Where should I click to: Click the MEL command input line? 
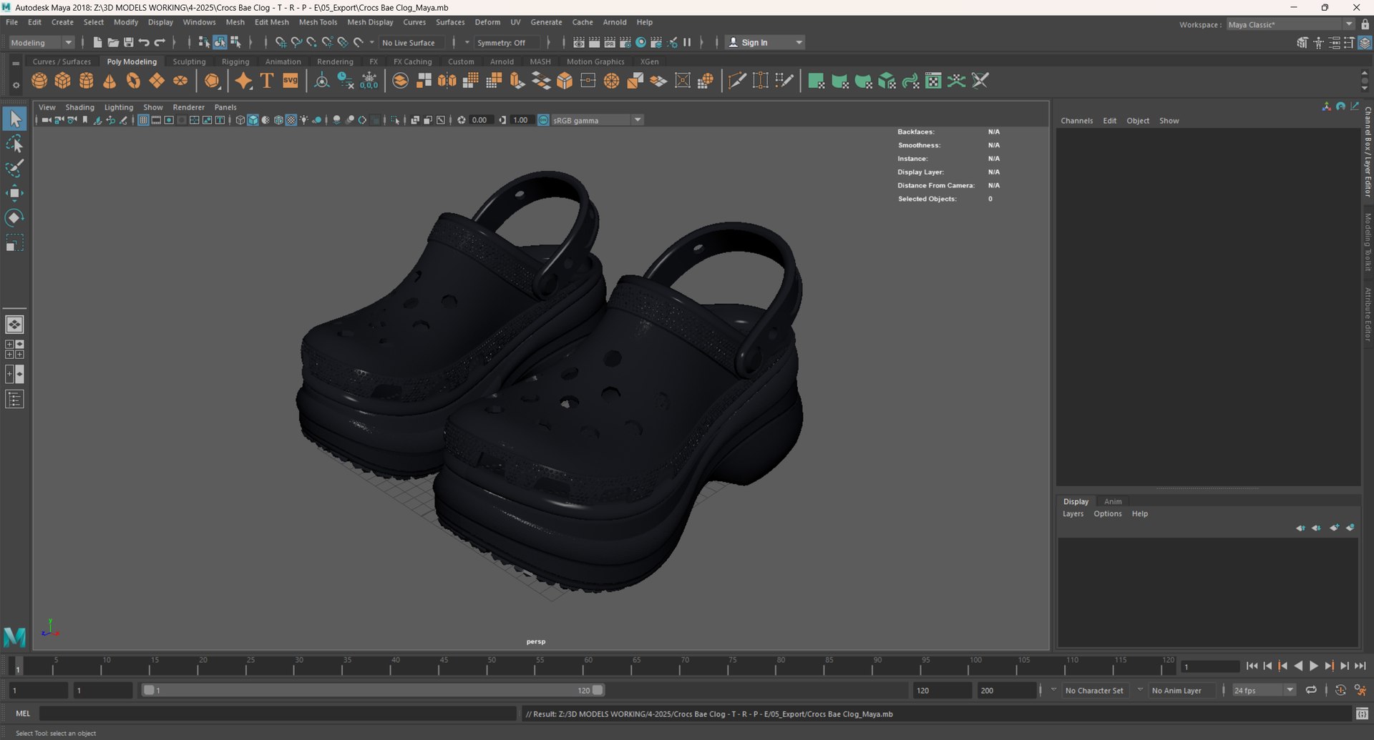click(x=278, y=714)
